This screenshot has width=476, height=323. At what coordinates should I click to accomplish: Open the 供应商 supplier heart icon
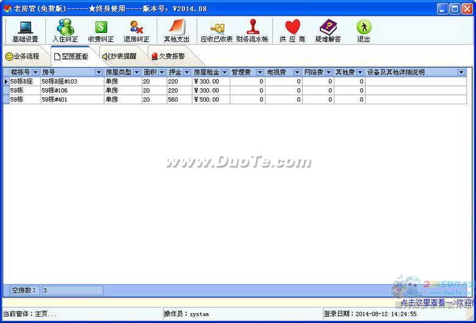292,31
